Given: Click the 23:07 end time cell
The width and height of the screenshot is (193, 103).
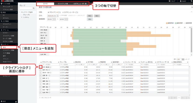Looking at the screenshot, I should tap(98, 84).
